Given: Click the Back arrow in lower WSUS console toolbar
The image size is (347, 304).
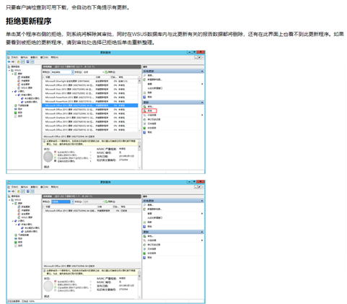Looking at the screenshot, I should [x=9, y=191].
